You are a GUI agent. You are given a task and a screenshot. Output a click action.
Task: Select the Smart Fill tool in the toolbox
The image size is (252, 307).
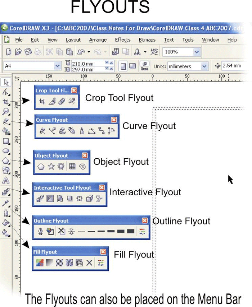6,131
